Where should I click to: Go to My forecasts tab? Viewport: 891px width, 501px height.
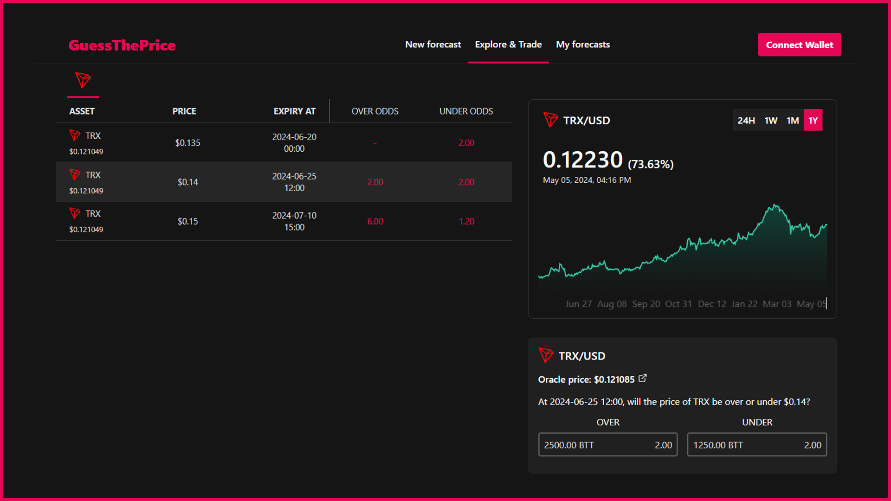[583, 45]
